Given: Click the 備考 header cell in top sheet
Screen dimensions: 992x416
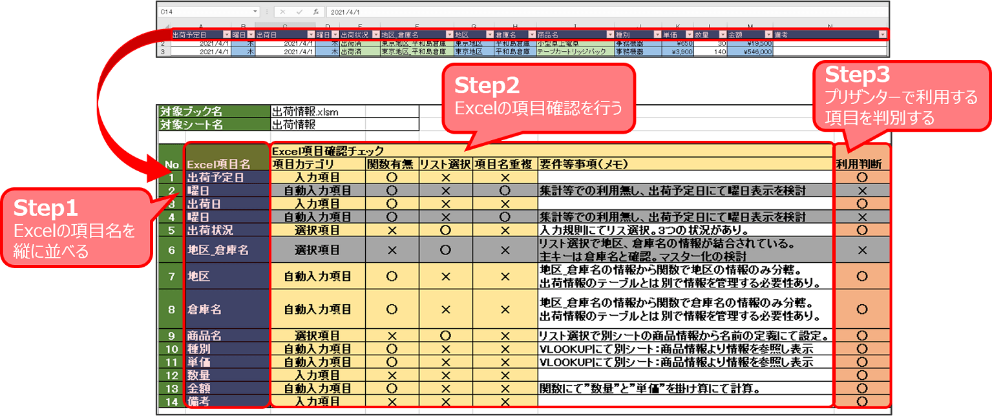Looking at the screenshot, I should [x=830, y=34].
